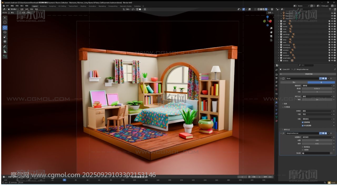Click the Bevel amount 0.006 m field

(317, 89)
